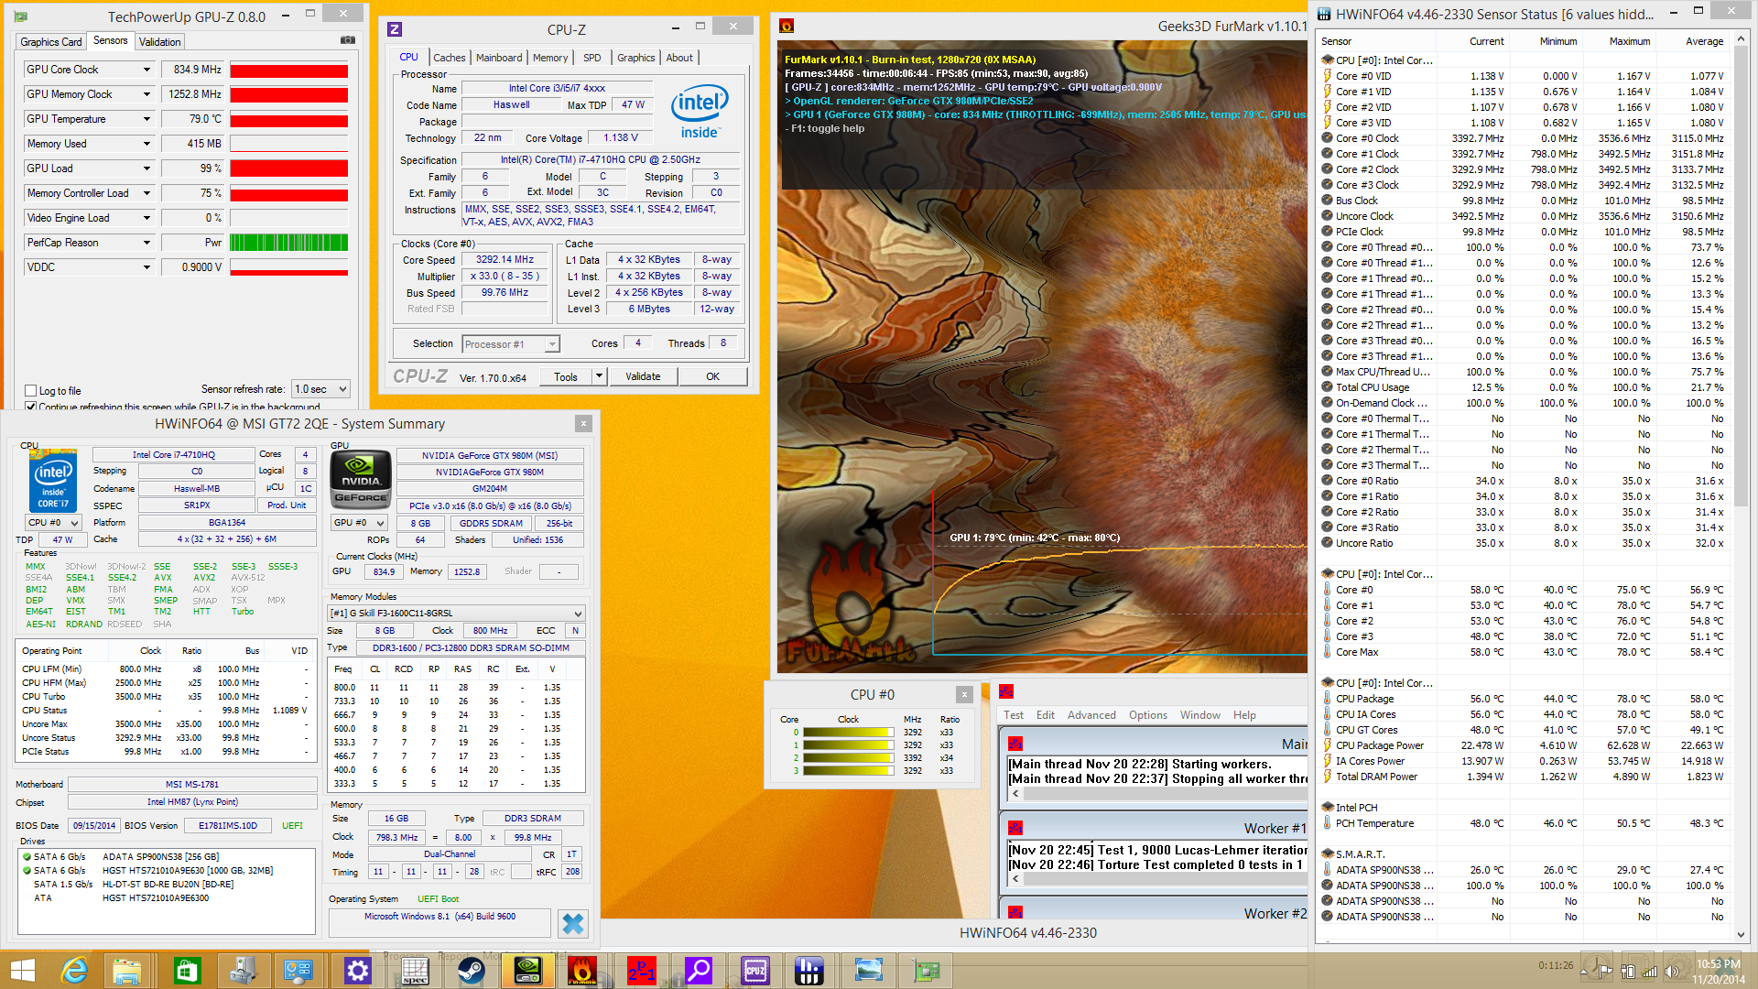Switch to Prime95 via taskbar icon

(642, 971)
